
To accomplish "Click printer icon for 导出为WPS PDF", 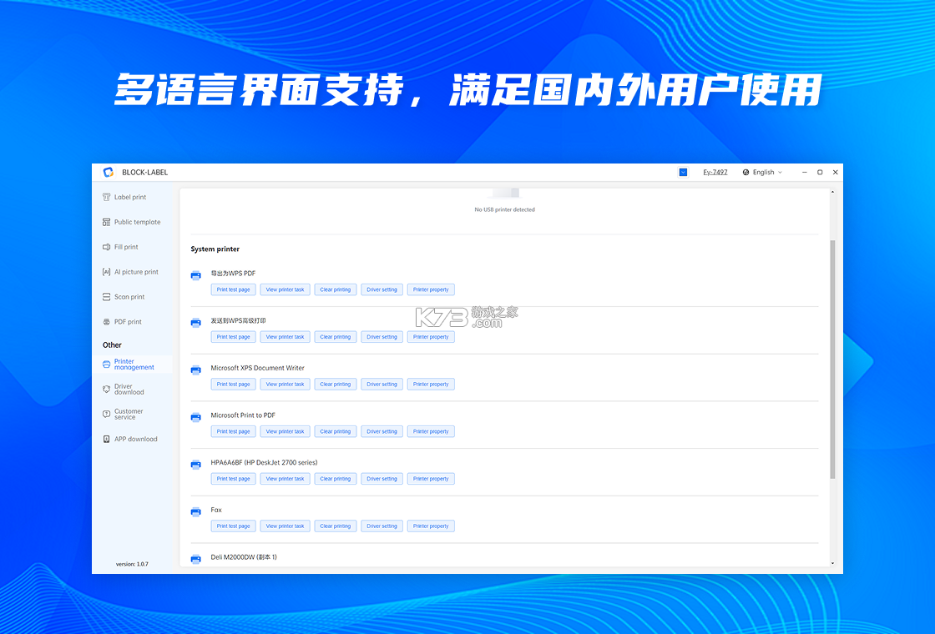I will pyautogui.click(x=195, y=275).
